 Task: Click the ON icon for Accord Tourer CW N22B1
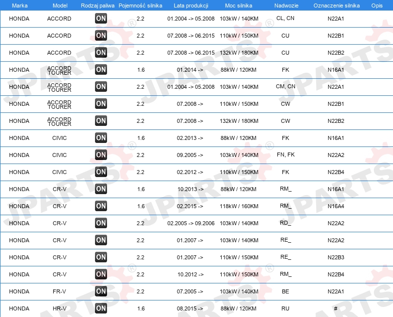click(101, 104)
